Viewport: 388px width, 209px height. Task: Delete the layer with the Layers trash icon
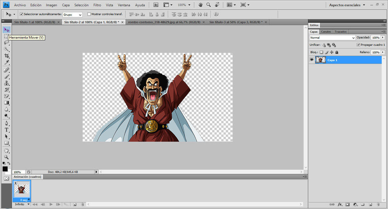(x=378, y=204)
